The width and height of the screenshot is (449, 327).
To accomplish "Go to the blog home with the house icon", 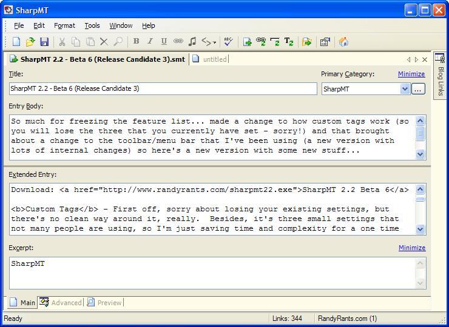I will (x=343, y=42).
